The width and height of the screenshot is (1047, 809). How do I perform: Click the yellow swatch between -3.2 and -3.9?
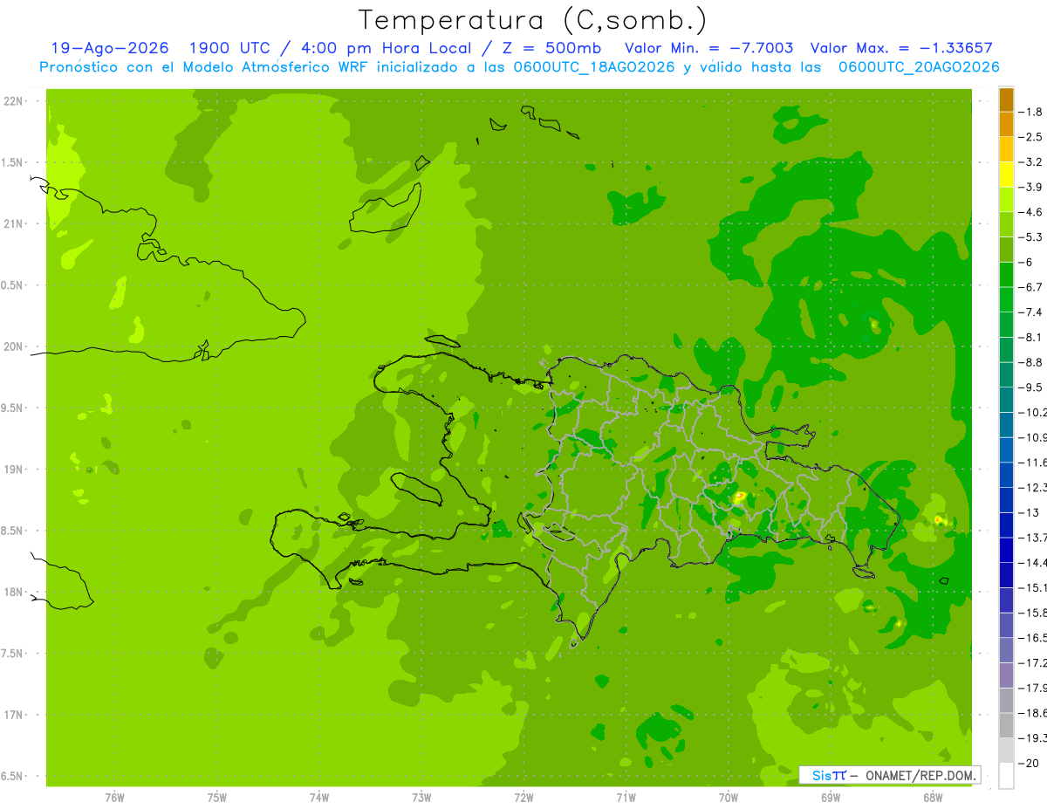pos(1006,175)
